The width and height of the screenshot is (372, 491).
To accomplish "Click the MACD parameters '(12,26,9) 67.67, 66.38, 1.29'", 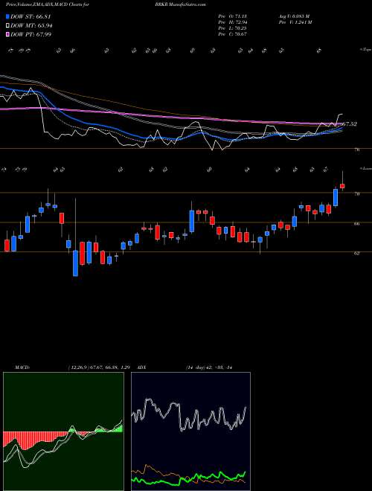I will point(99,368).
